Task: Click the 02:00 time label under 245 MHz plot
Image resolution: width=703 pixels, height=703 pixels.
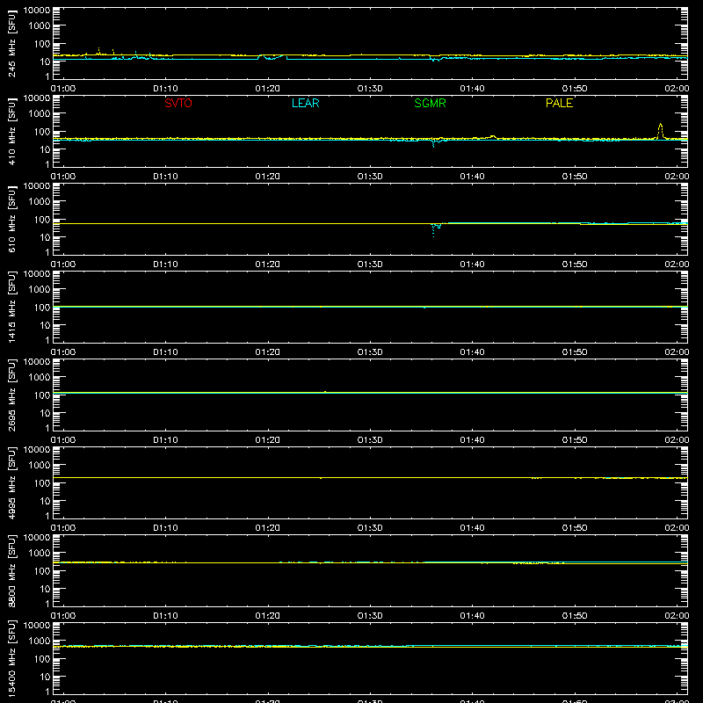Action: click(x=677, y=89)
